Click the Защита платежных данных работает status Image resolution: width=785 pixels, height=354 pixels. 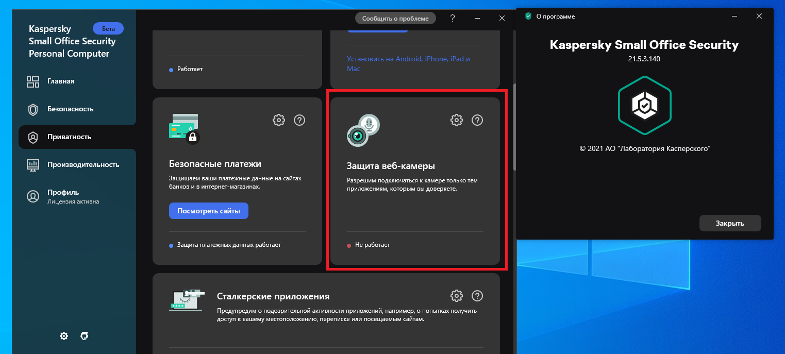point(229,245)
